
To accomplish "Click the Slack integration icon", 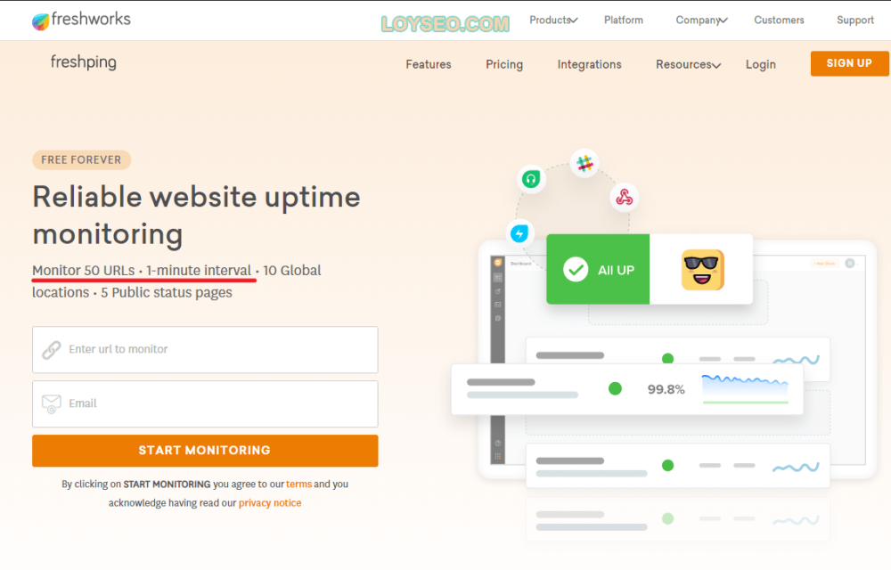I will click(584, 164).
